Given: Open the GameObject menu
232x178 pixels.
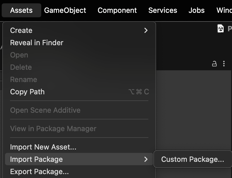Looking at the screenshot, I should click(65, 10).
